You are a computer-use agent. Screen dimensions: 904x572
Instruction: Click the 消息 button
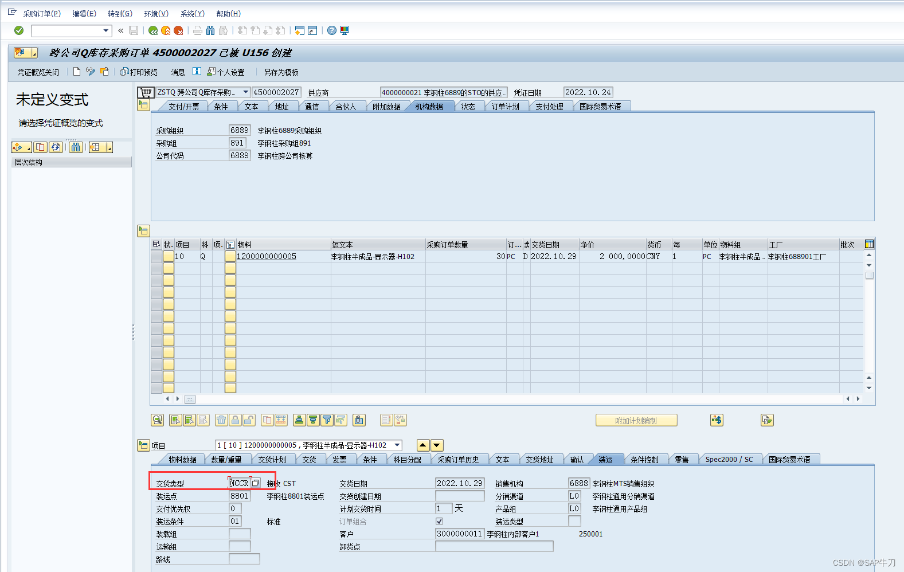(x=178, y=72)
